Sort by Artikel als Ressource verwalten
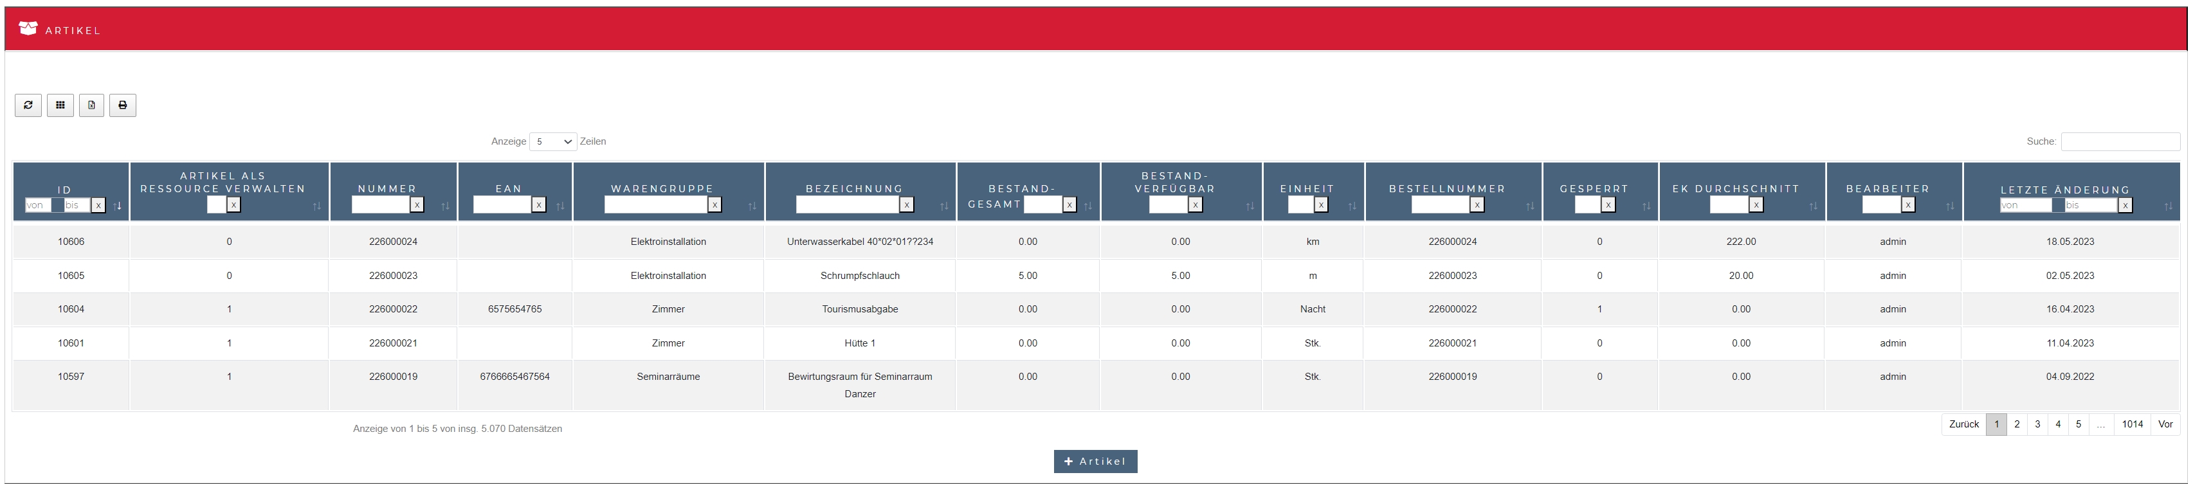This screenshot has width=2202, height=484. coord(317,206)
